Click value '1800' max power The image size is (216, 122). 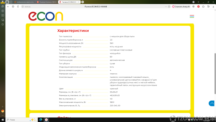[x=112, y=102]
